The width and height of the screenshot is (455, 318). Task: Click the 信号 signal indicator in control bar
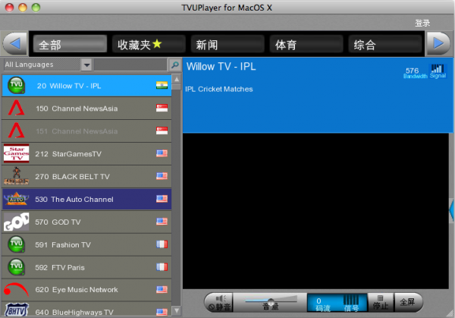coord(351,303)
